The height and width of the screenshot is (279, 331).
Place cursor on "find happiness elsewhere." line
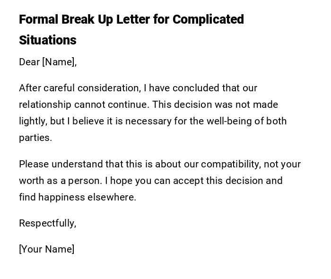click(78, 197)
